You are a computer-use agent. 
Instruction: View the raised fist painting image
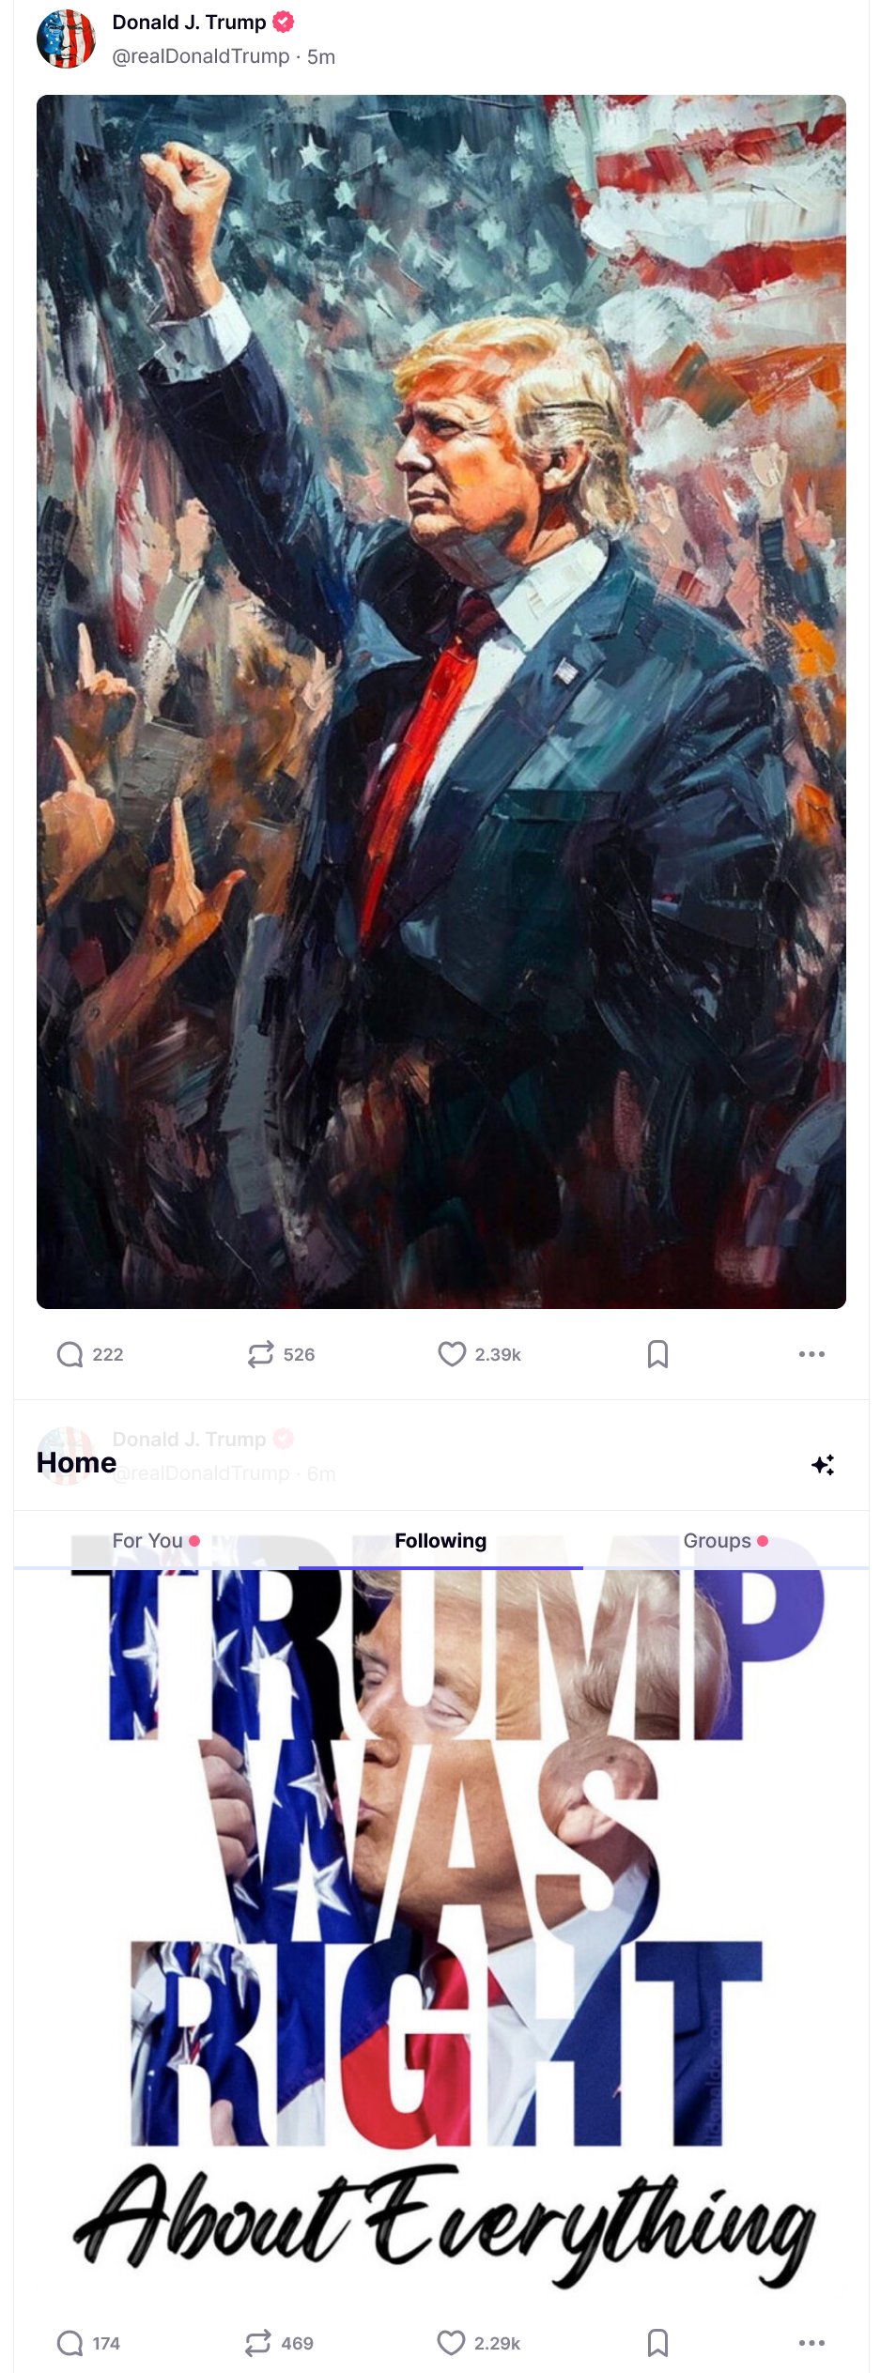pyautogui.click(x=441, y=701)
